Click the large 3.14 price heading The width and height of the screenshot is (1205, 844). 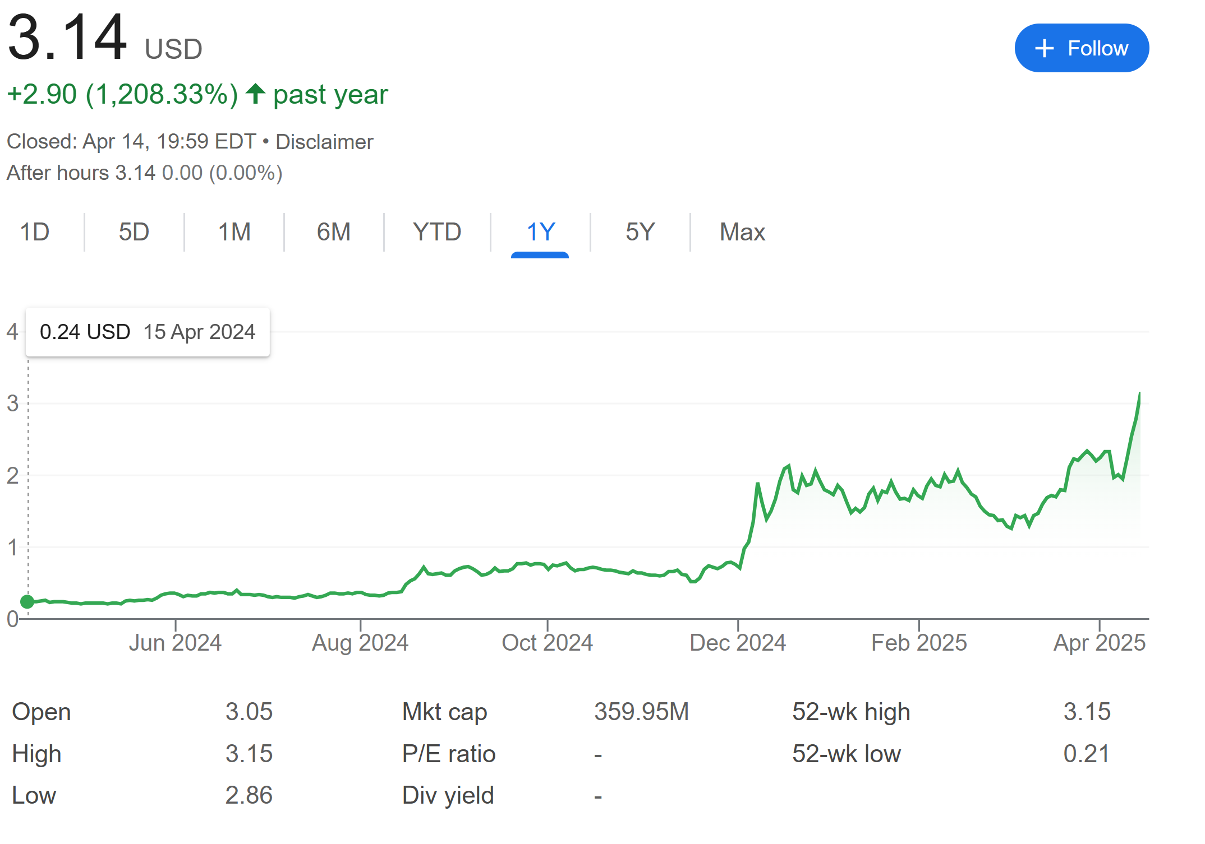[x=67, y=38]
